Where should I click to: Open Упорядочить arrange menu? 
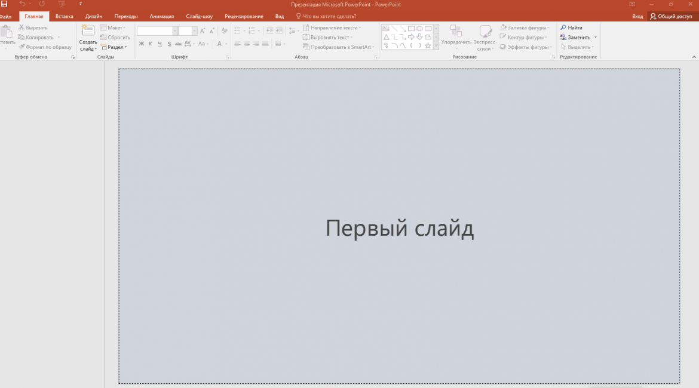[456, 38]
